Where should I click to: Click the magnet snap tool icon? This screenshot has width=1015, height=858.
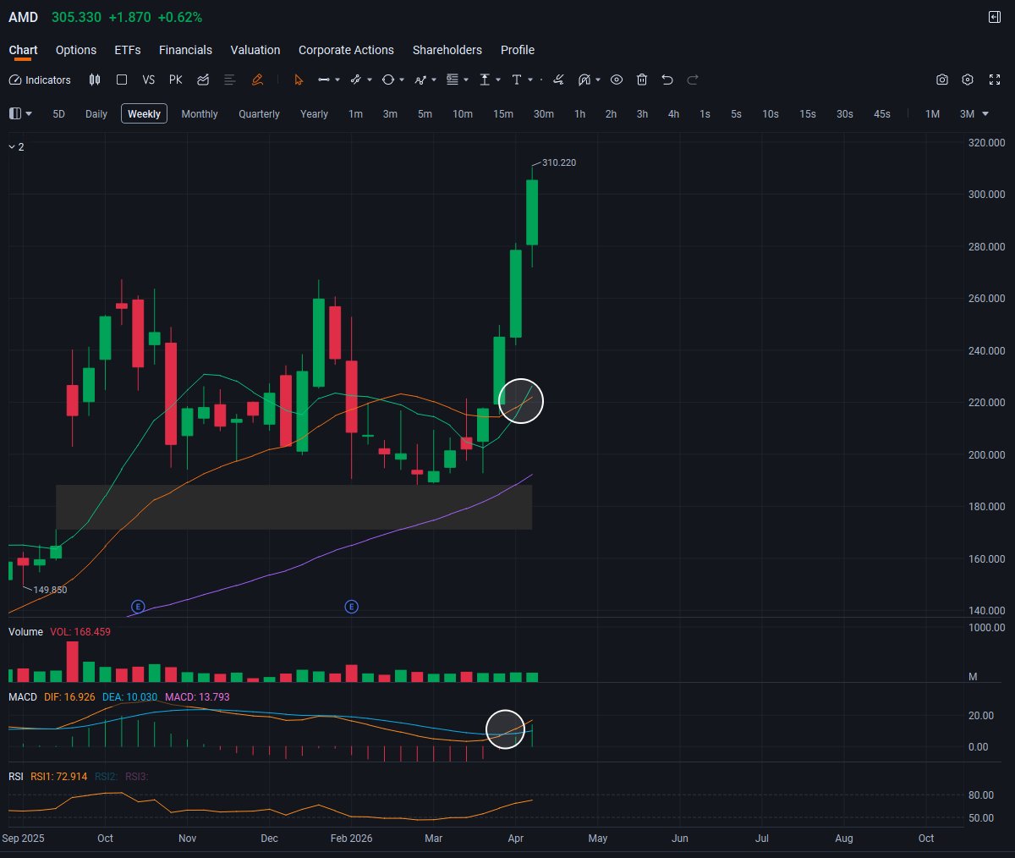[x=584, y=80]
